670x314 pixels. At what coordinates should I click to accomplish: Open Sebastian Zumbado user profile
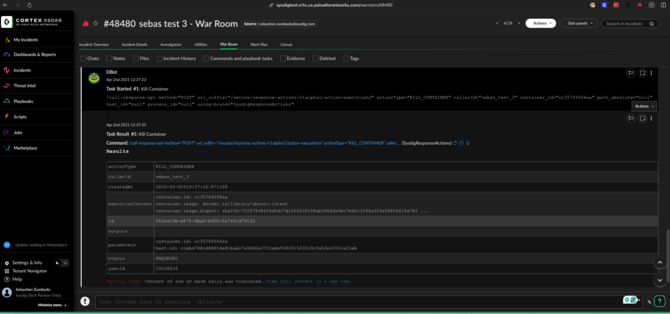point(32,292)
